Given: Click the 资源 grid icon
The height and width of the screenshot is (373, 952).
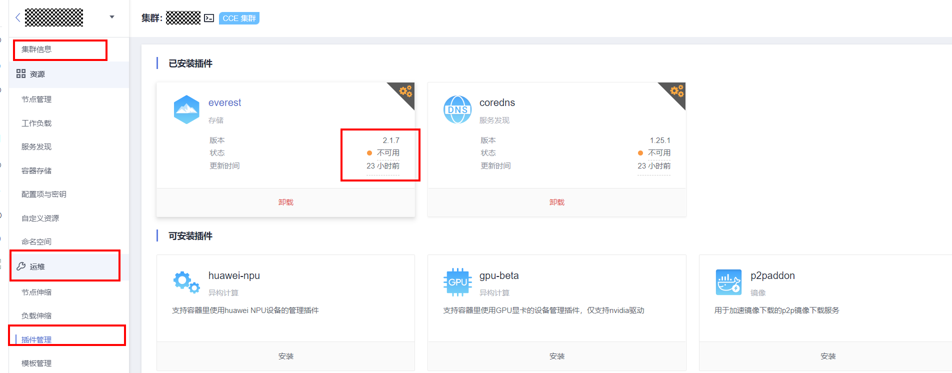Looking at the screenshot, I should coord(21,74).
